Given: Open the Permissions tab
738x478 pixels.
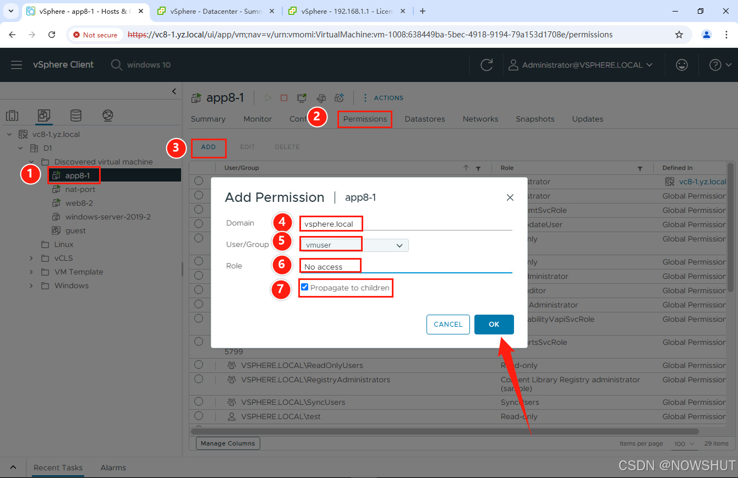Looking at the screenshot, I should click(x=365, y=119).
